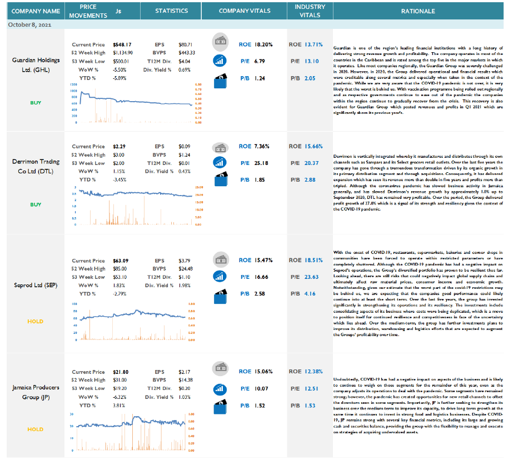This screenshot has width=518, height=470.
Task: Select the RATIONALE column header
Action: 418,11
